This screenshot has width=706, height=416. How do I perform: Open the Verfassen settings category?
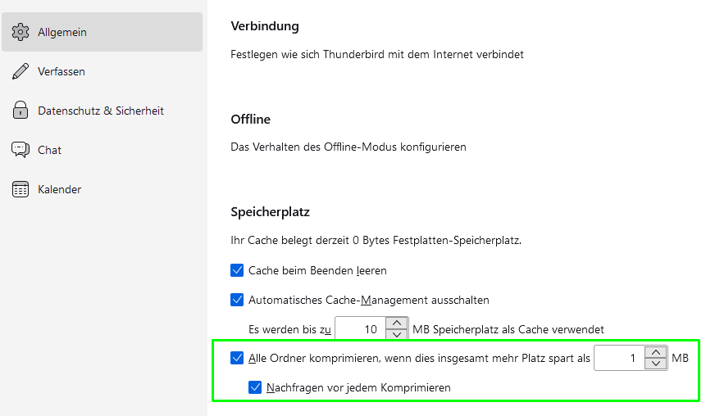click(x=61, y=71)
